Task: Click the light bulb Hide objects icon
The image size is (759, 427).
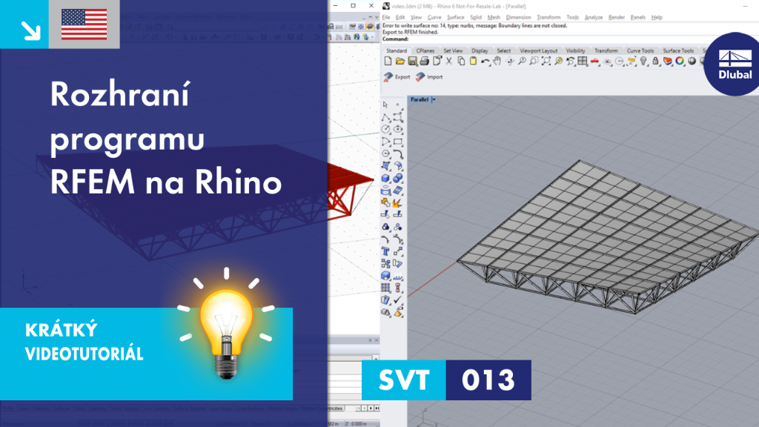Action: click(x=643, y=62)
